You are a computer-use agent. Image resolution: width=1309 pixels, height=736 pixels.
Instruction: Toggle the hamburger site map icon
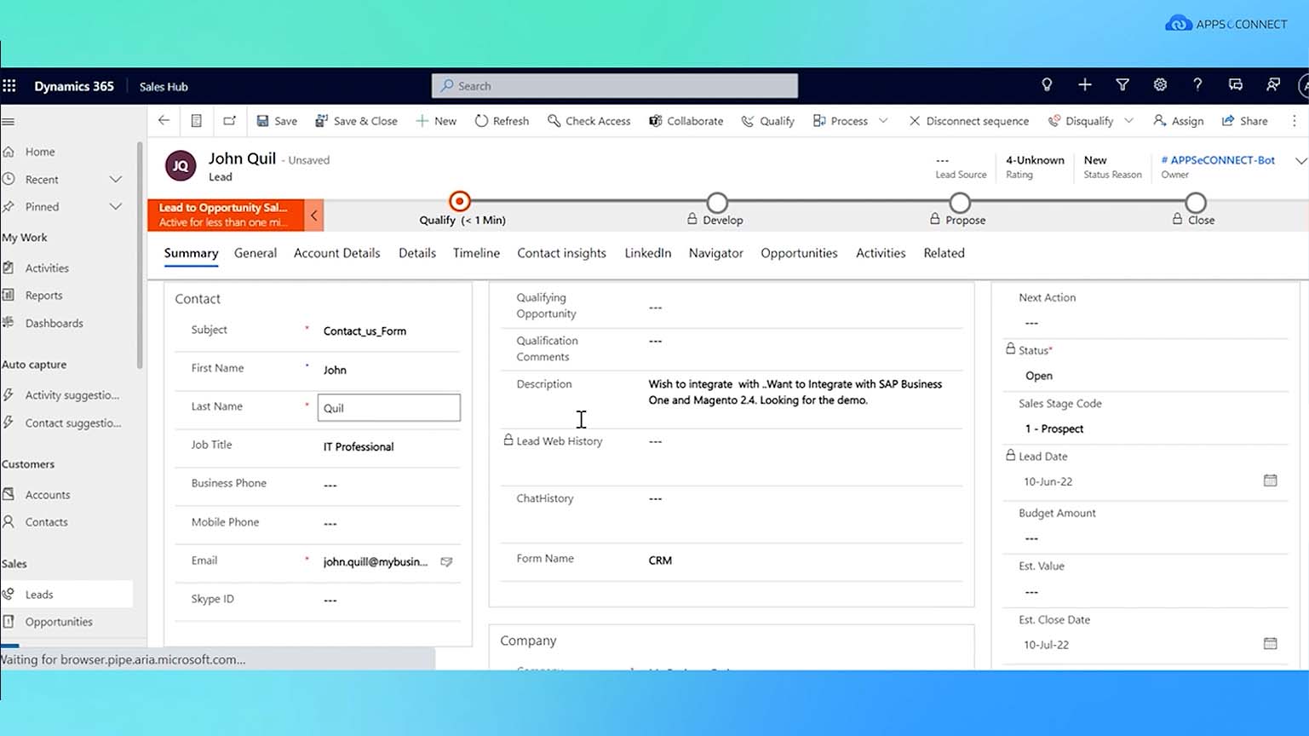[x=9, y=122]
